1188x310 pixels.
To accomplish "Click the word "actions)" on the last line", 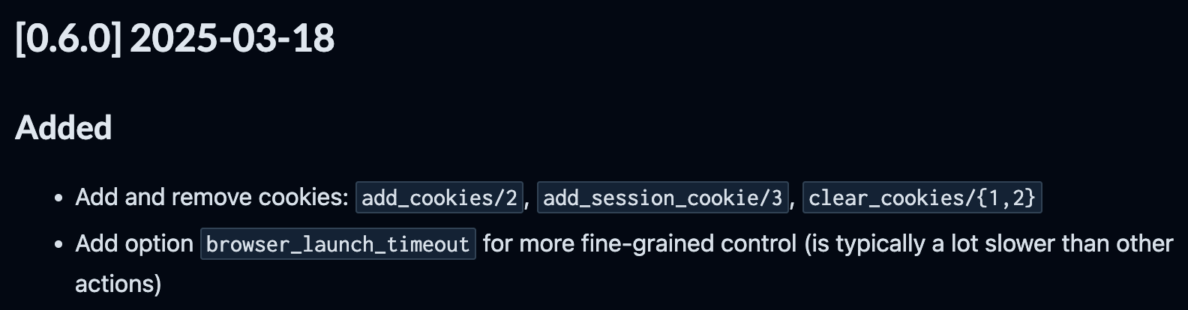I will click(118, 284).
